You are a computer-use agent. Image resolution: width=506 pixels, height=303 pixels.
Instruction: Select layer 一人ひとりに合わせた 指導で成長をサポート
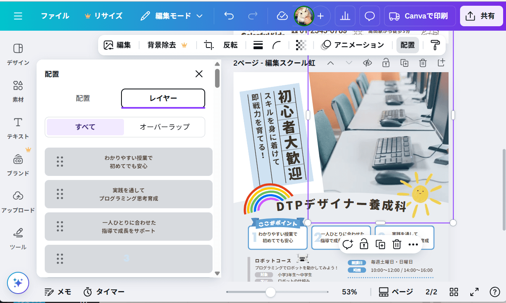[128, 226]
